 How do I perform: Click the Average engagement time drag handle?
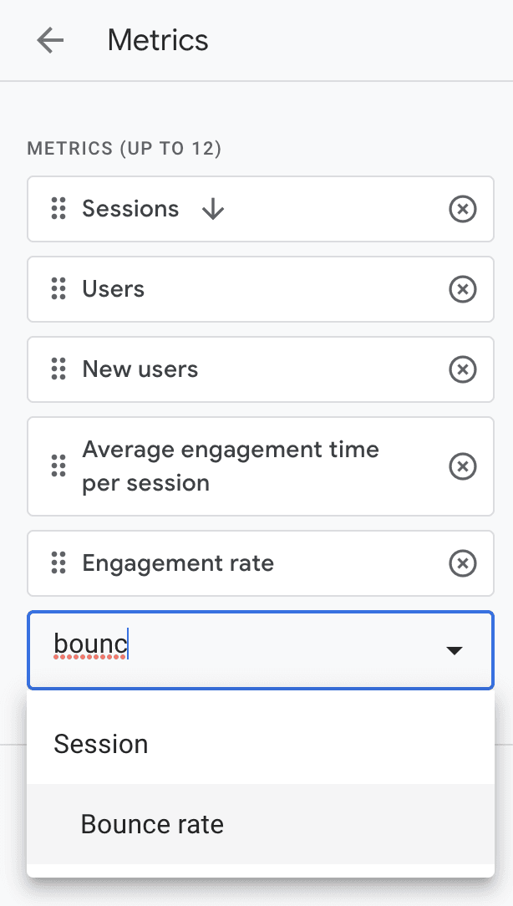pyautogui.click(x=58, y=466)
